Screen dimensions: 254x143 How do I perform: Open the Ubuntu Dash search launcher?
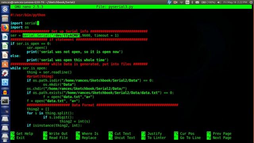[5, 10]
